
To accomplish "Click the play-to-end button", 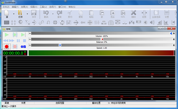I will [x=23, y=35].
